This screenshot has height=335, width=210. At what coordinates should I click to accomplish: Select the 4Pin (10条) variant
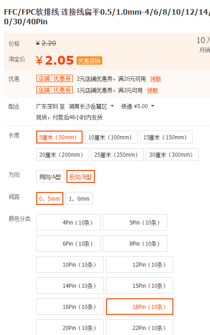pyautogui.click(x=68, y=222)
